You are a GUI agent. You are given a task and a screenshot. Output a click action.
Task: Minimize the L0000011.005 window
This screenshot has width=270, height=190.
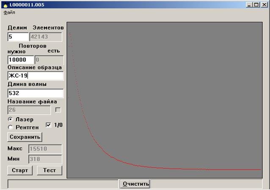(x=249, y=5)
